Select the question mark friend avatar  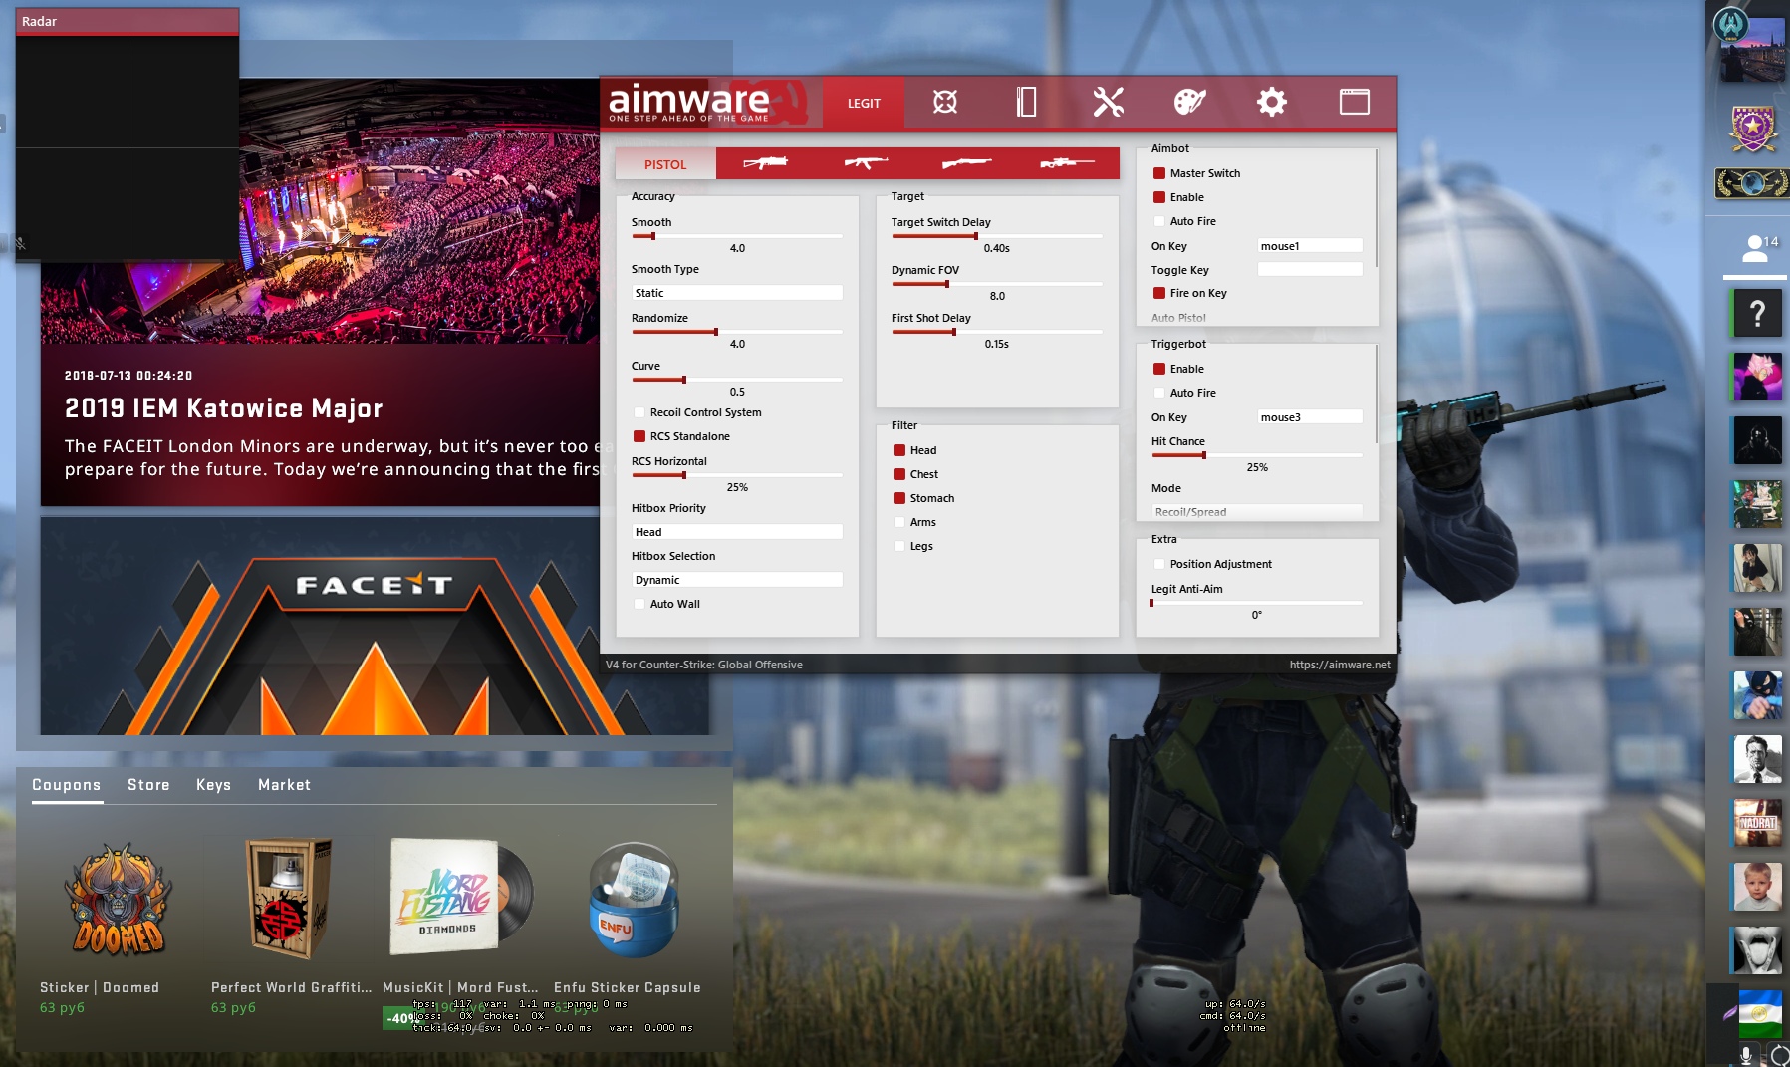(x=1757, y=314)
